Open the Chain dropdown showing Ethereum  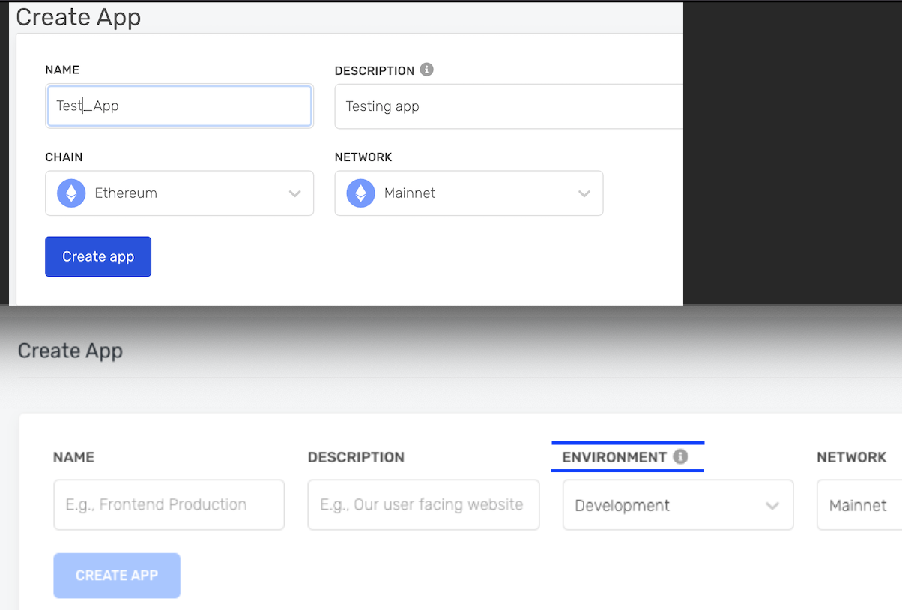tap(179, 193)
